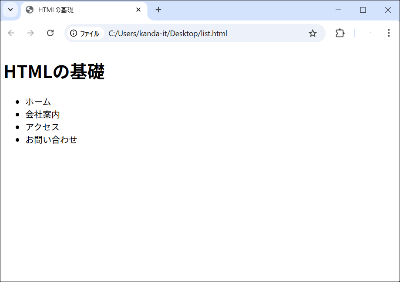
Task: Click the HTMLの基礎 page heading
Action: click(54, 72)
